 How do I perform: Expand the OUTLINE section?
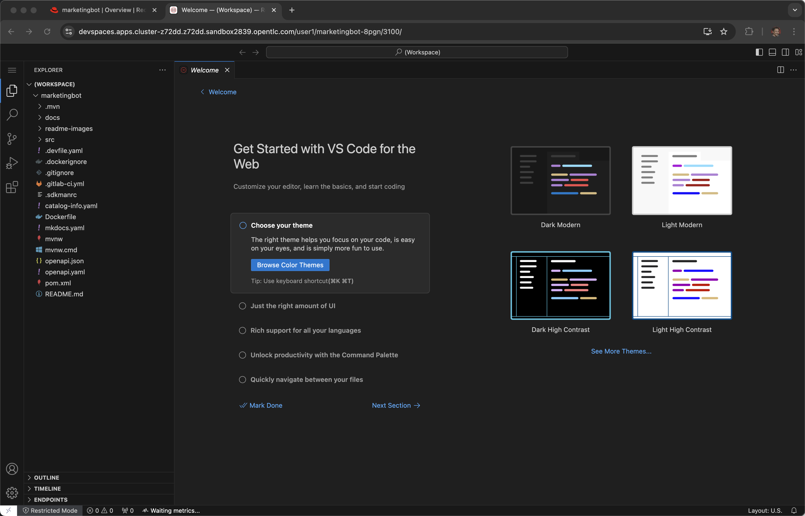coord(47,477)
